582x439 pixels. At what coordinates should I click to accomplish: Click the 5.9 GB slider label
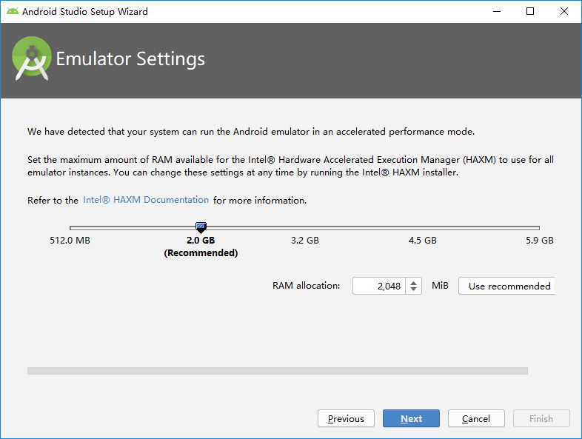click(x=540, y=241)
